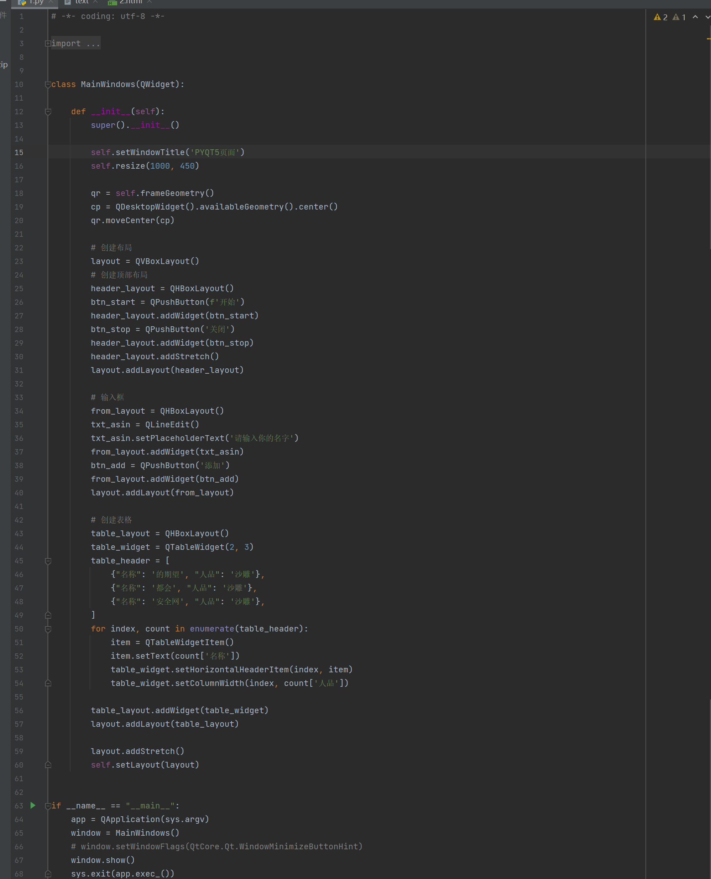Collapse the MainWindows class at line 10
This screenshot has height=879, width=711.
(x=48, y=85)
